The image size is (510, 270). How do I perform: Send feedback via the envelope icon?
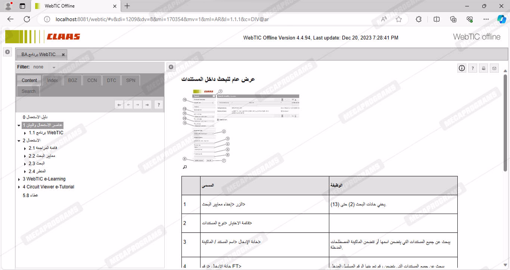coord(494,68)
